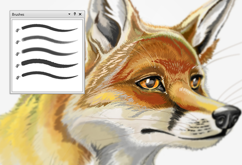Click the spray can icon beside third brush
Viewport: 242px width, 165px height.
[x=18, y=54]
